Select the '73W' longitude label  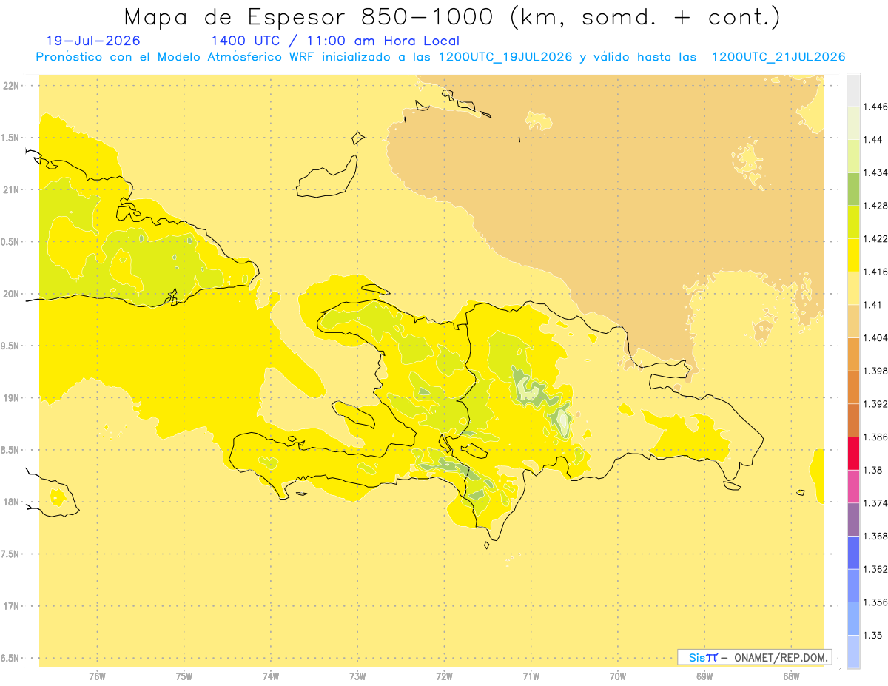click(x=357, y=677)
